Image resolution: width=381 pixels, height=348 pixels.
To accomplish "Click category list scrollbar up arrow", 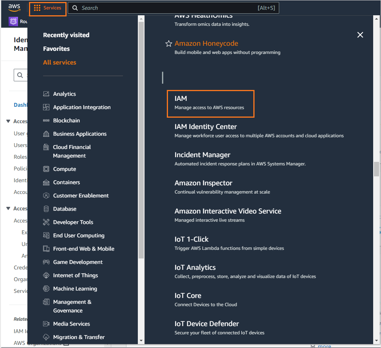I will click(141, 19).
